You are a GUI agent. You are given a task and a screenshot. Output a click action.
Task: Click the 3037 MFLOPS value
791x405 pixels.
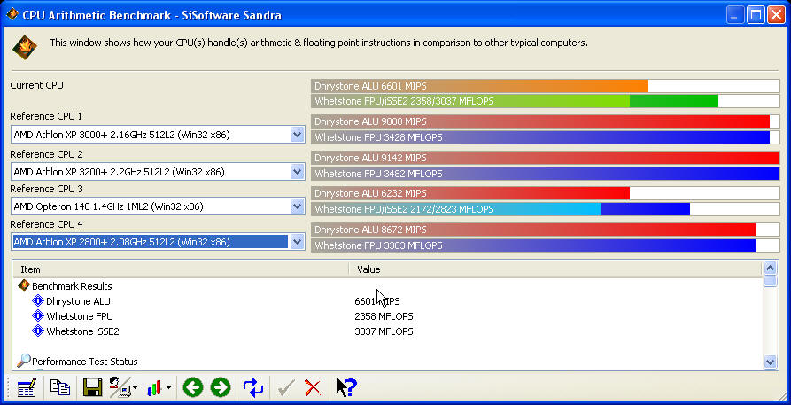[x=384, y=331]
